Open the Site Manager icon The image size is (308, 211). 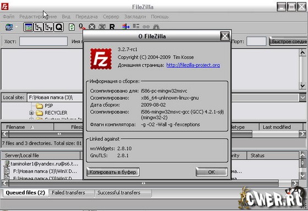point(9,27)
